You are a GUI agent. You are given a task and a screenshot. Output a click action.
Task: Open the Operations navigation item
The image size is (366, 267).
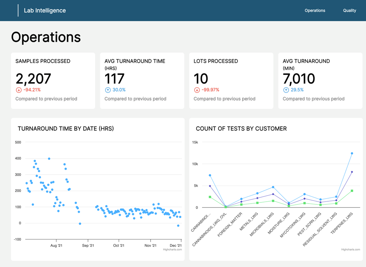click(x=315, y=10)
